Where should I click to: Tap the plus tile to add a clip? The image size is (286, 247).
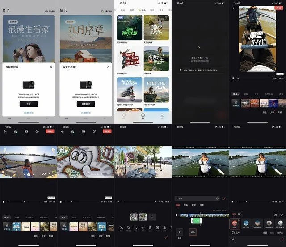(152, 217)
